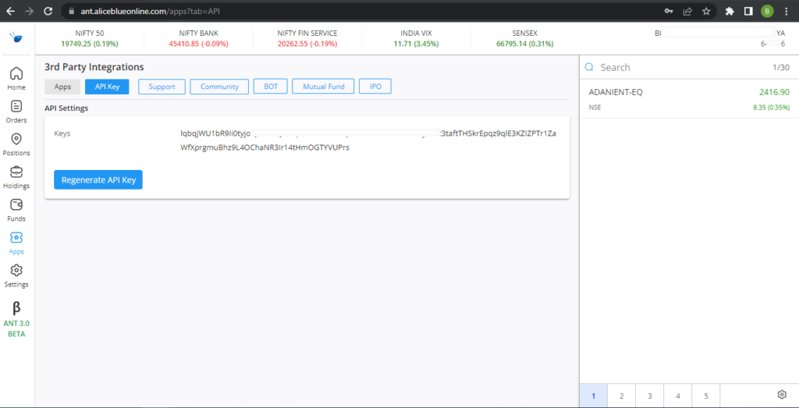Switch to watchlist page 3
The width and height of the screenshot is (799, 408).
(650, 396)
